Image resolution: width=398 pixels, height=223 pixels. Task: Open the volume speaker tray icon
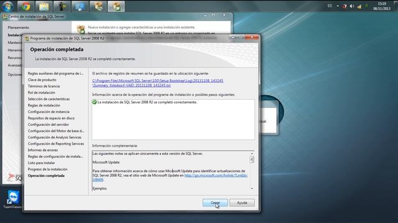[x=352, y=6]
